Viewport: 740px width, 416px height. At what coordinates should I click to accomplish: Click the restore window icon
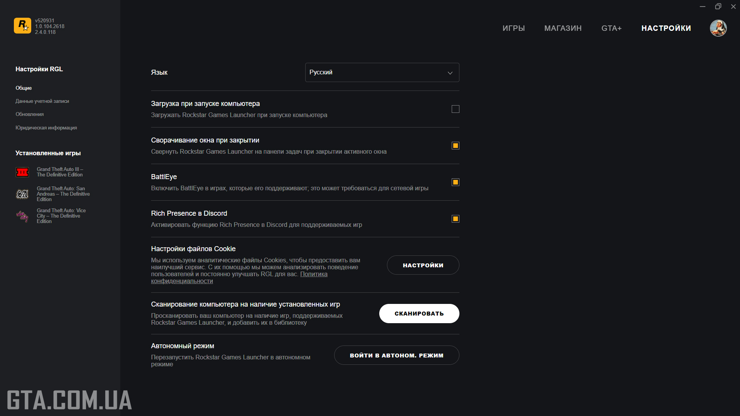coord(718,7)
